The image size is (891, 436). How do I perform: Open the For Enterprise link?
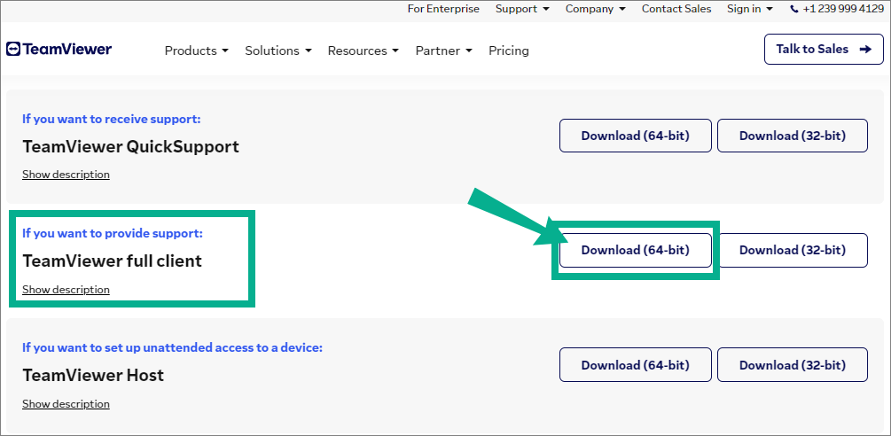[x=443, y=9]
